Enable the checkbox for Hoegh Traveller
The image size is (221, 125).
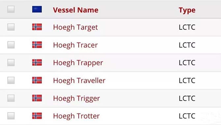click(x=11, y=80)
